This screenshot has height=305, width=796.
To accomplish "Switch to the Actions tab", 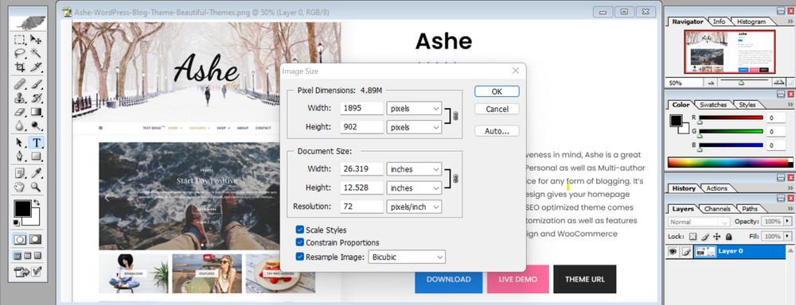I will tap(717, 188).
